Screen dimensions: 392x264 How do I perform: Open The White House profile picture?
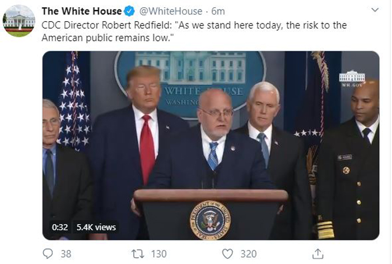(19, 21)
